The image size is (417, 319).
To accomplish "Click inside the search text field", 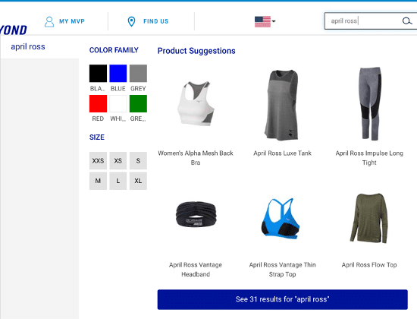I will coord(363,21).
